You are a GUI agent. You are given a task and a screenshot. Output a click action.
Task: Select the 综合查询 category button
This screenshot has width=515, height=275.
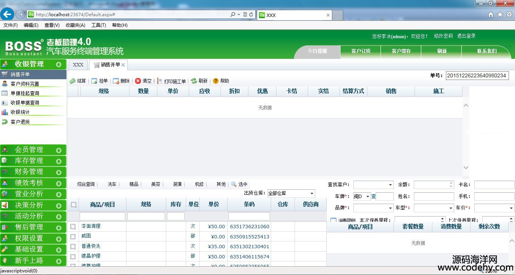point(86,184)
